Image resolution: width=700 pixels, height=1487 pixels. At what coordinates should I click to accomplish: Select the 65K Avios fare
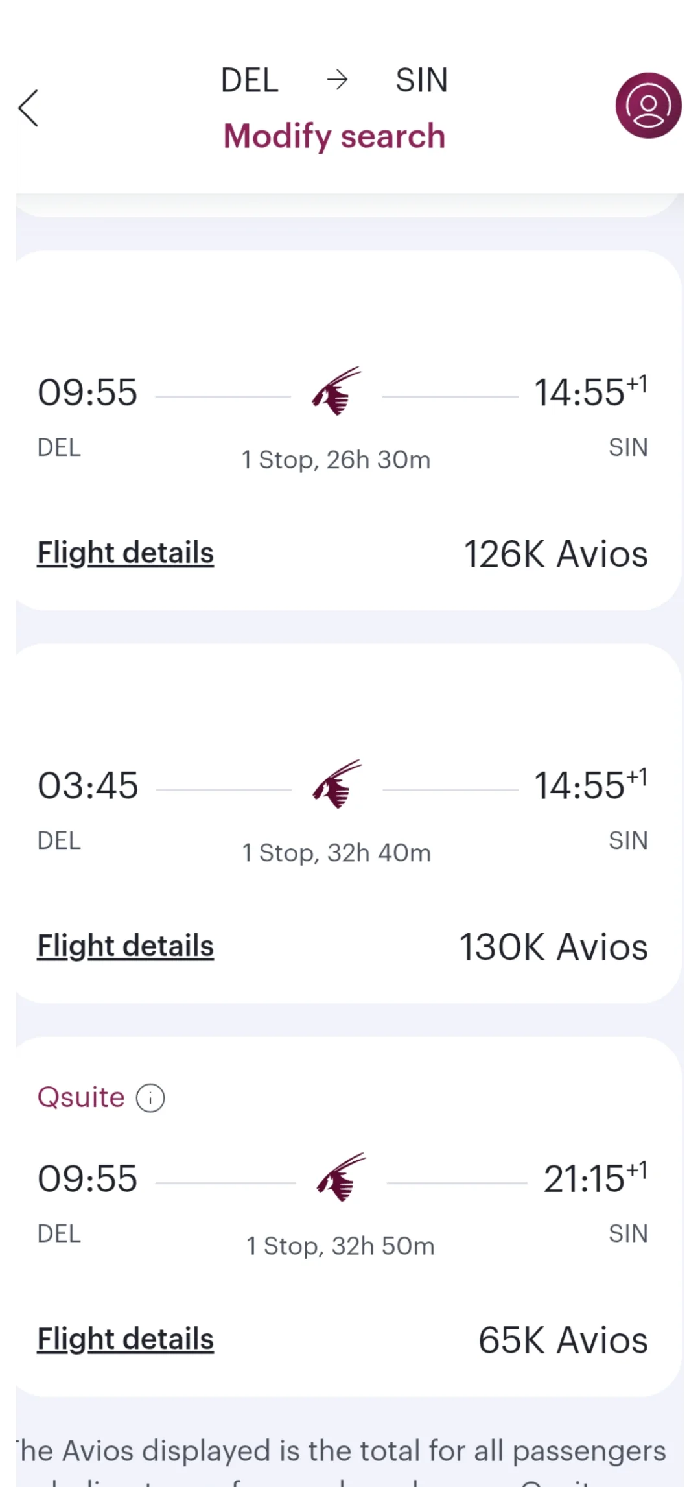563,1340
